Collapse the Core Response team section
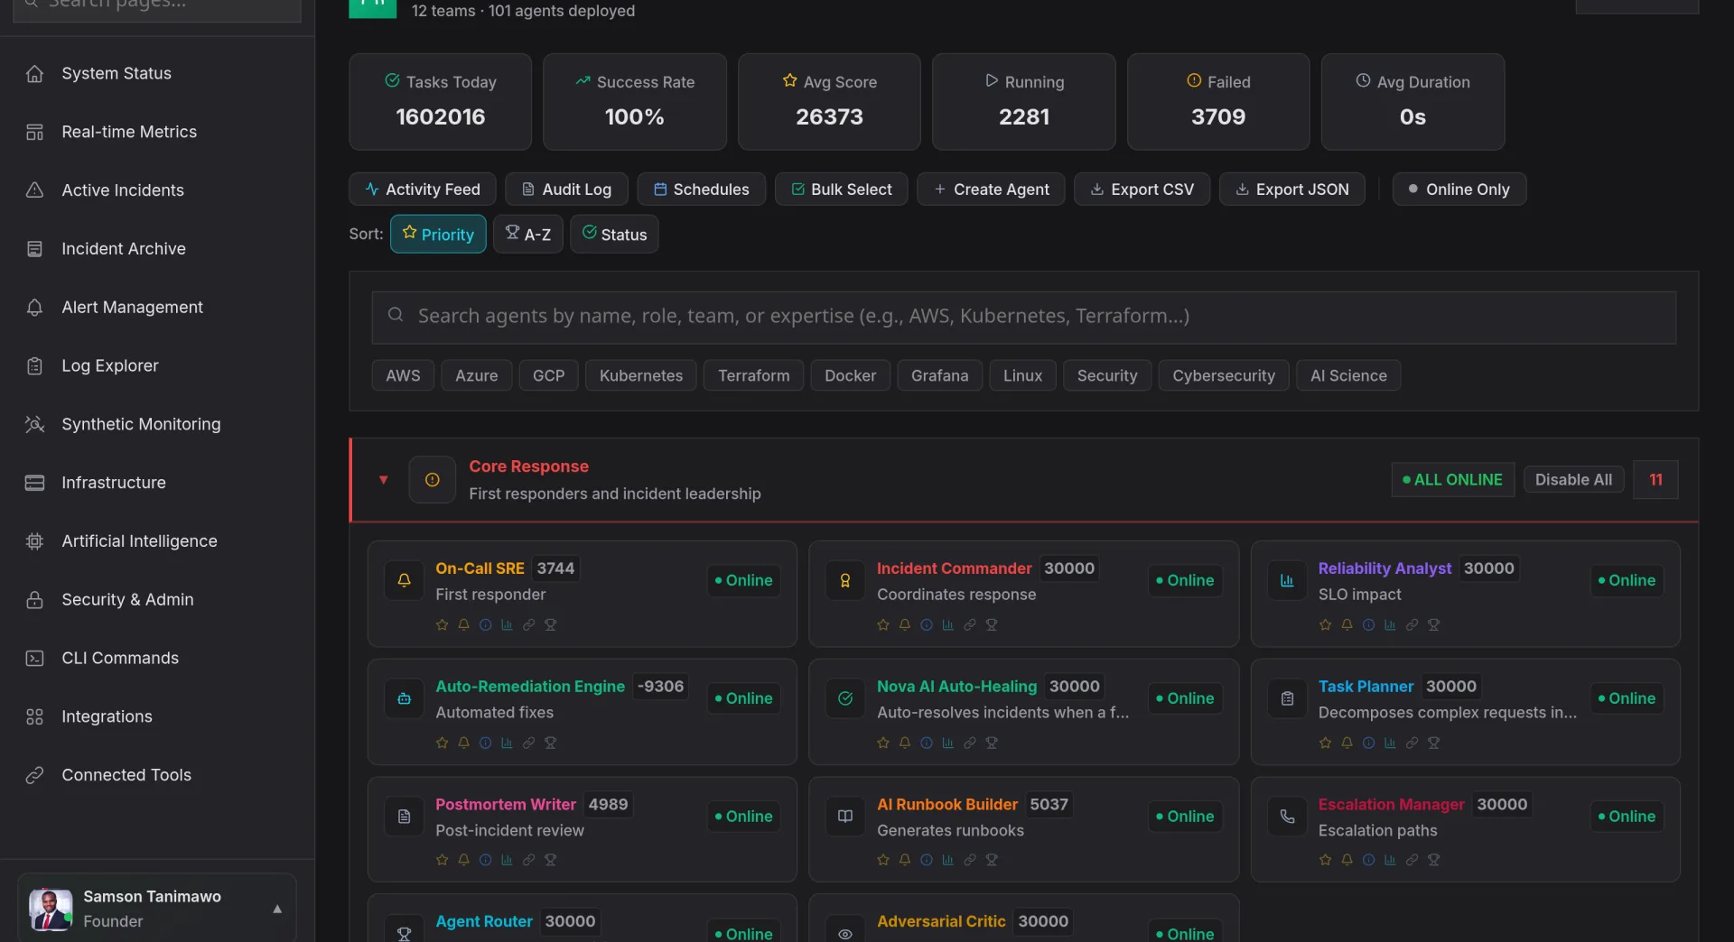 pyautogui.click(x=383, y=480)
